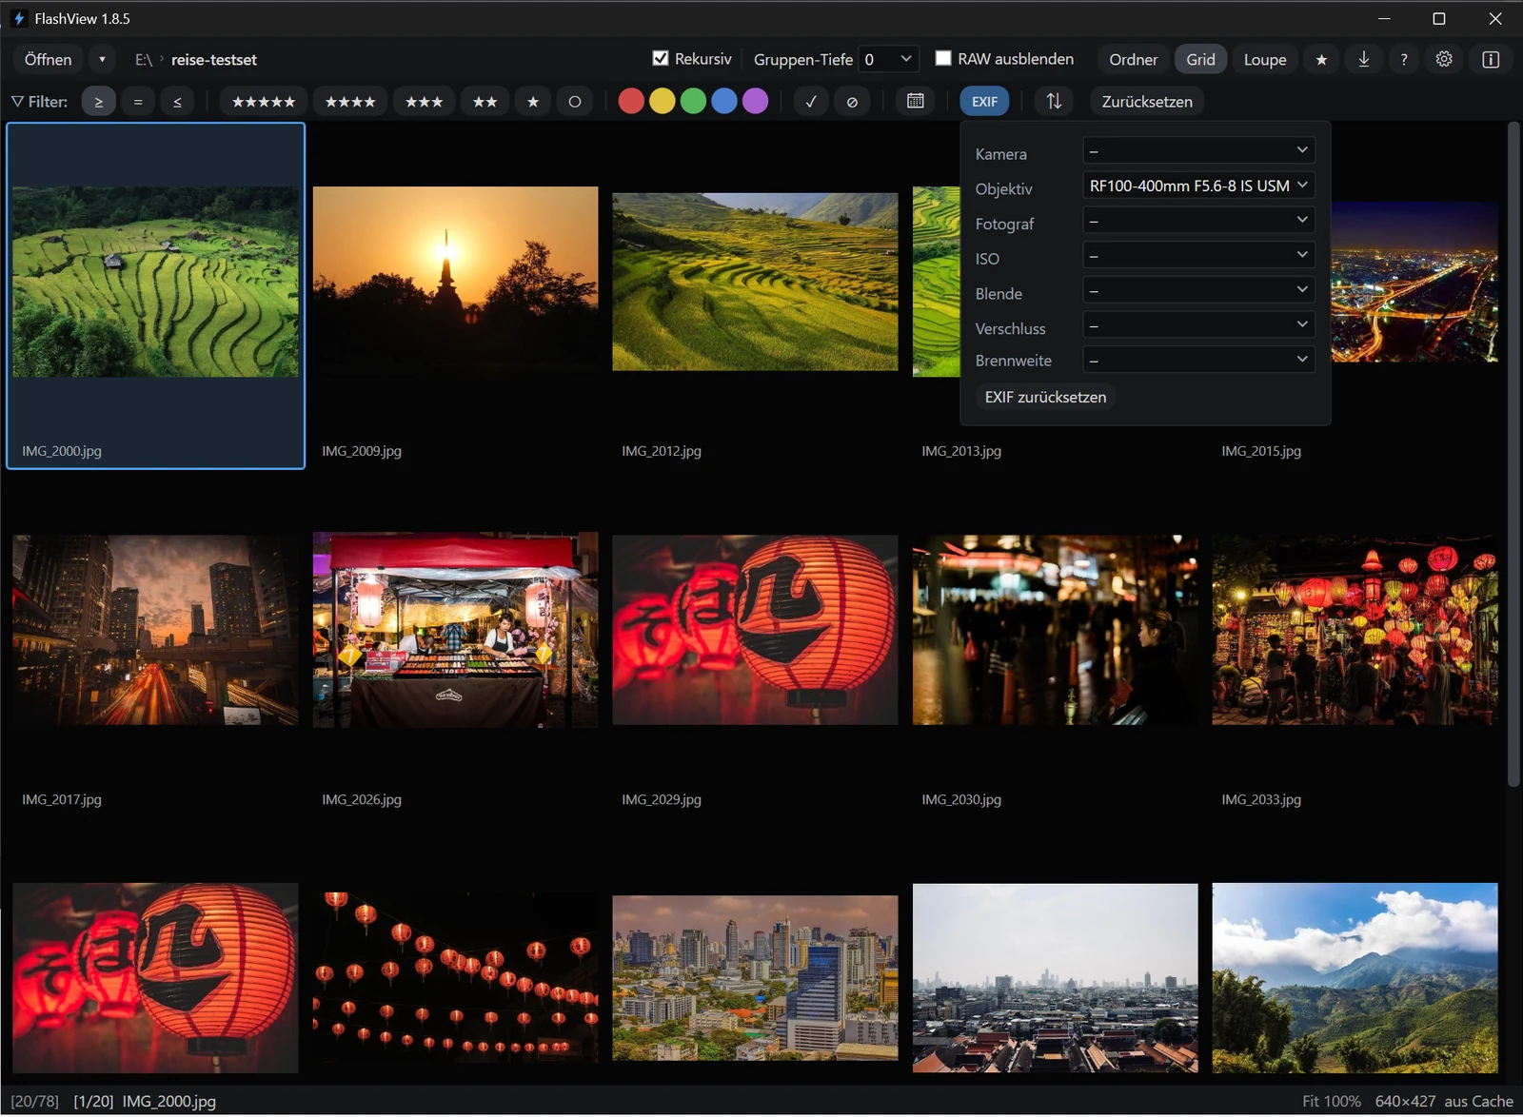This screenshot has height=1117, width=1523.
Task: Enable RAW ausblenden checkbox
Action: pyautogui.click(x=943, y=58)
